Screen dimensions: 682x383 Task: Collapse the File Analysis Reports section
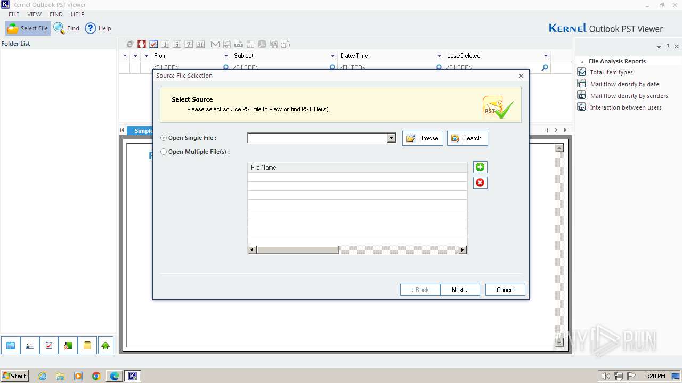(x=582, y=62)
